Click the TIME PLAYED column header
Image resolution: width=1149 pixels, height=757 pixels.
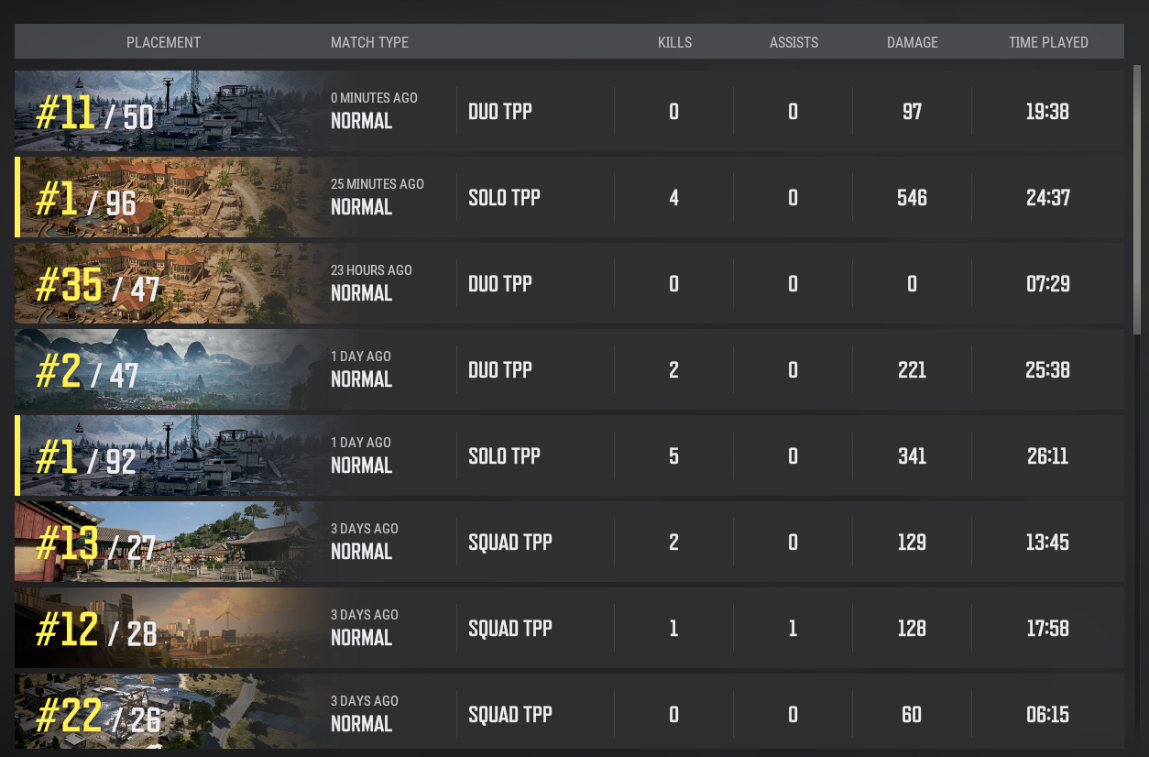coord(1048,42)
